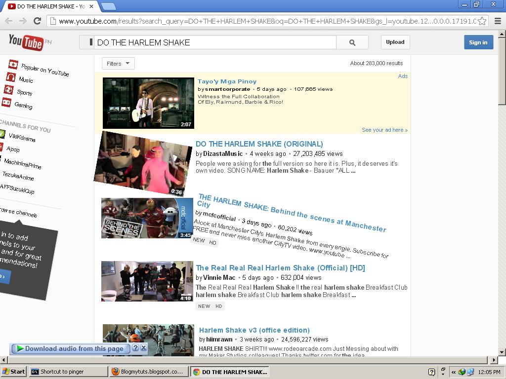Click the YouTube logo
The width and height of the screenshot is (506, 379).
(x=26, y=42)
